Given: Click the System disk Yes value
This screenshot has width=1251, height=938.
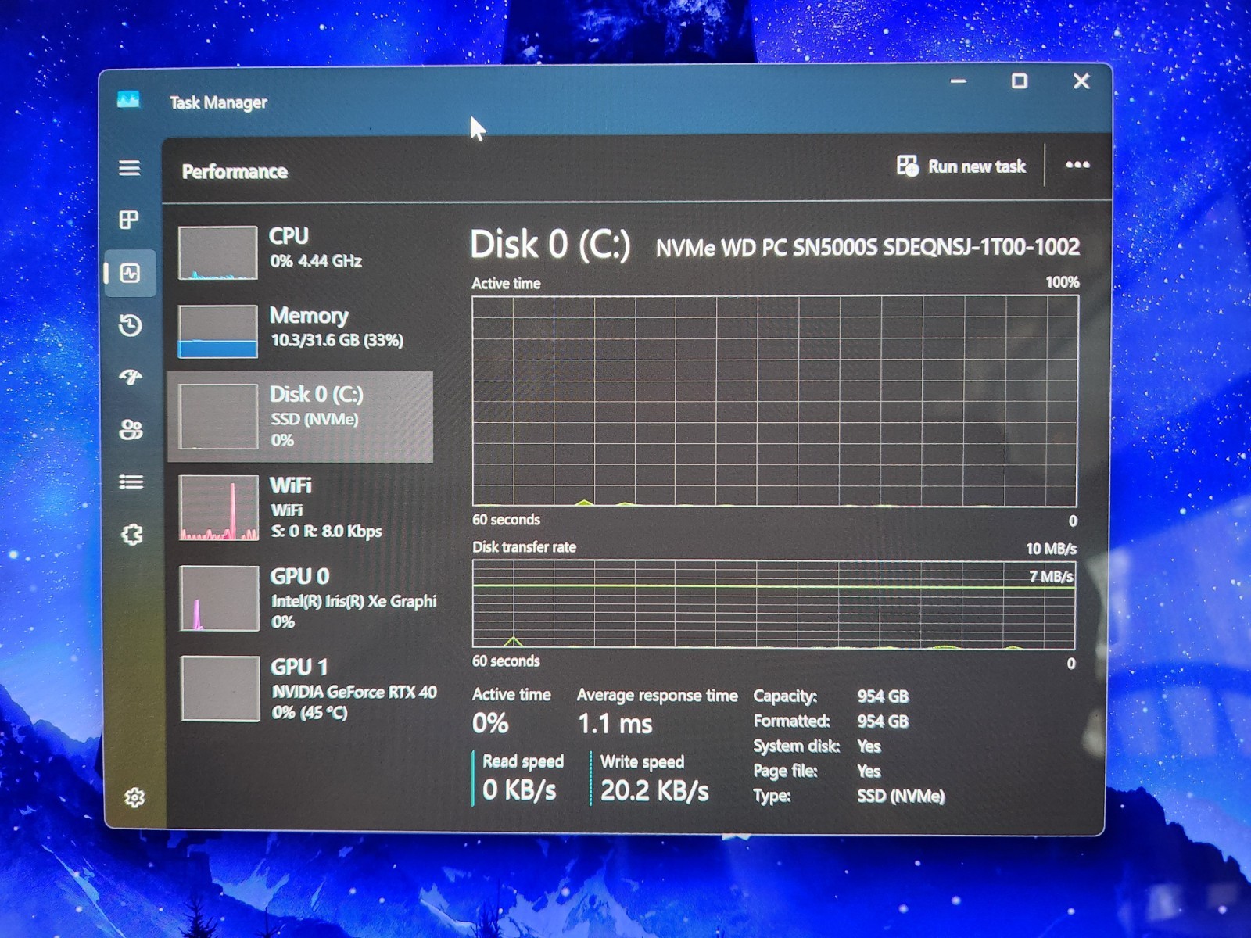Looking at the screenshot, I should [869, 746].
